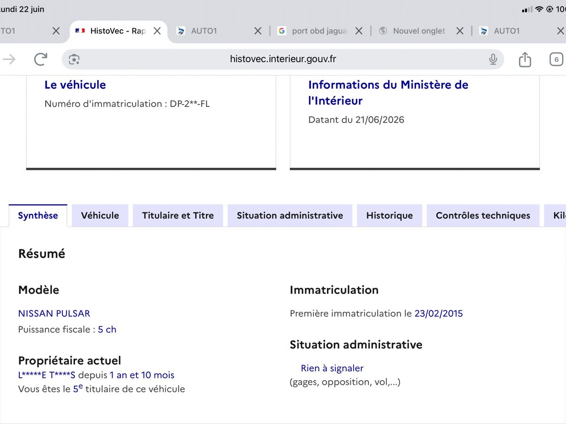Tap the lens search icon in address bar
The height and width of the screenshot is (424, 566).
[74, 59]
